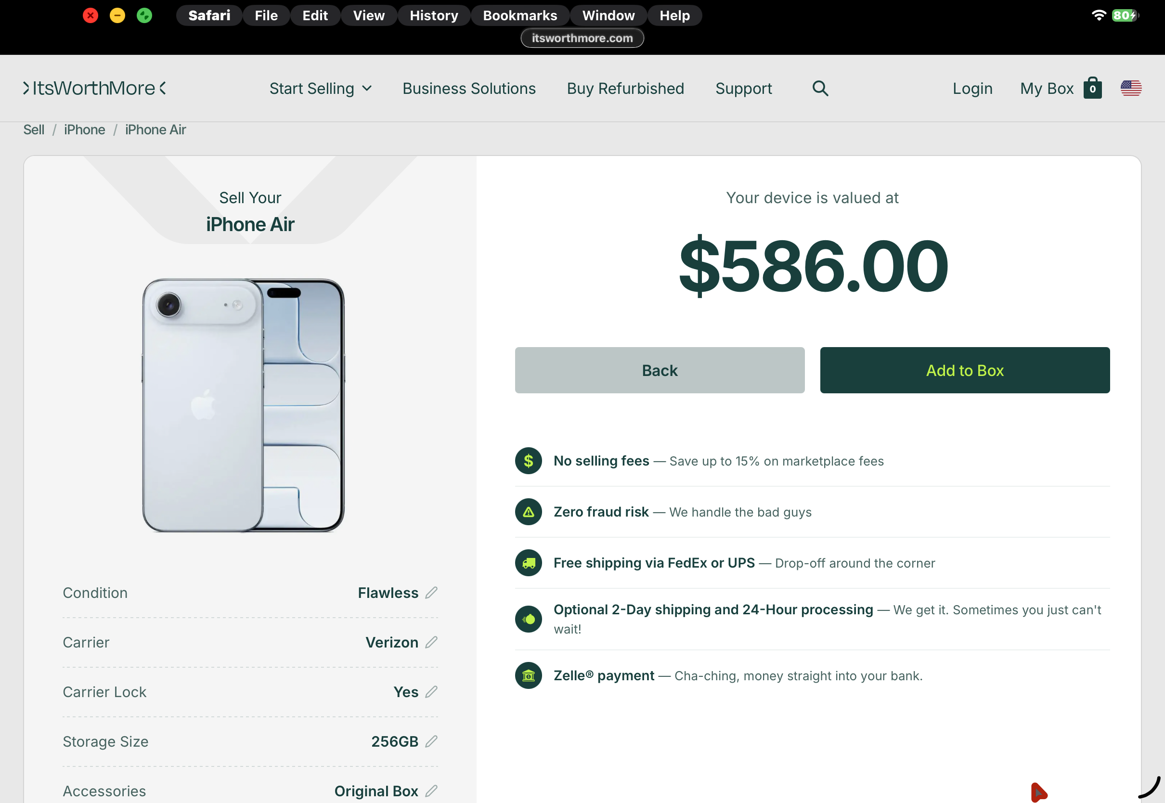Click the Flawless condition value
This screenshot has width=1165, height=803.
point(388,593)
